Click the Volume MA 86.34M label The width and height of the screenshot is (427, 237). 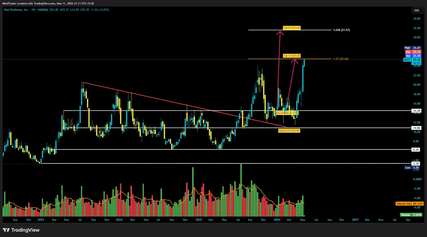click(x=409, y=204)
